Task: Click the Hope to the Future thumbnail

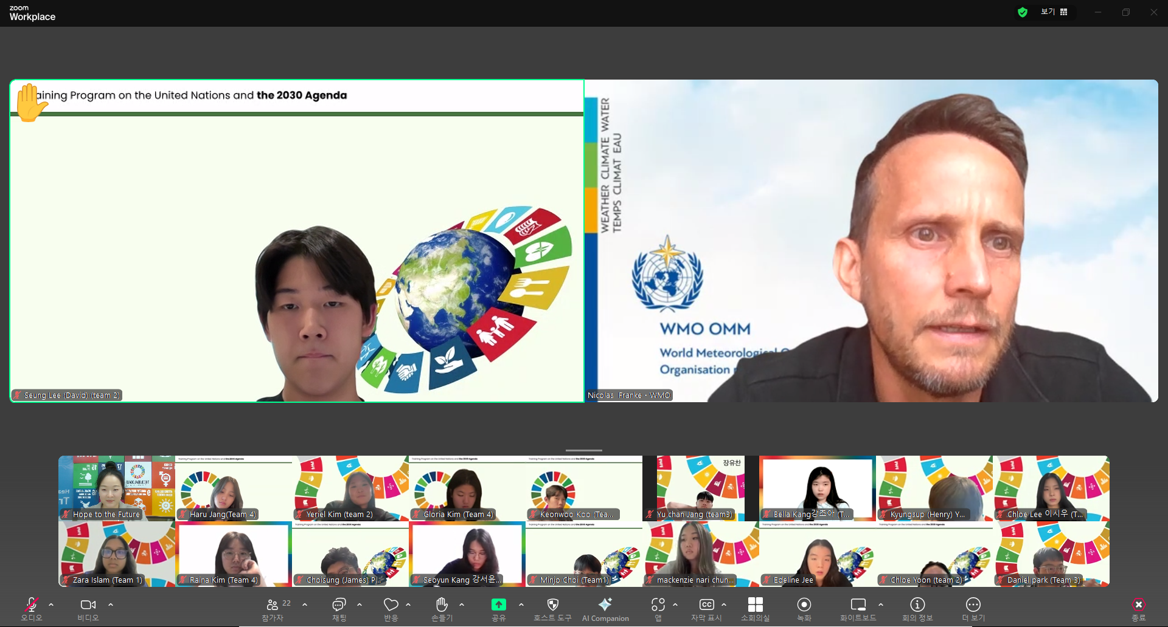Action: tap(117, 488)
